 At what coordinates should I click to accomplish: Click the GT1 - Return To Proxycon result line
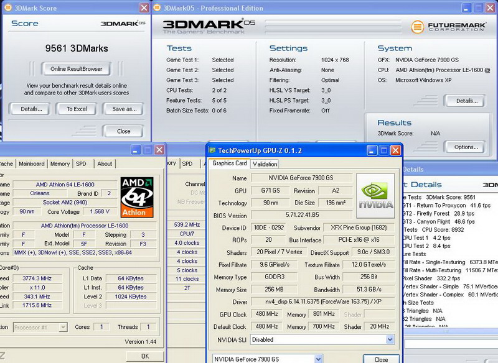(x=447, y=206)
